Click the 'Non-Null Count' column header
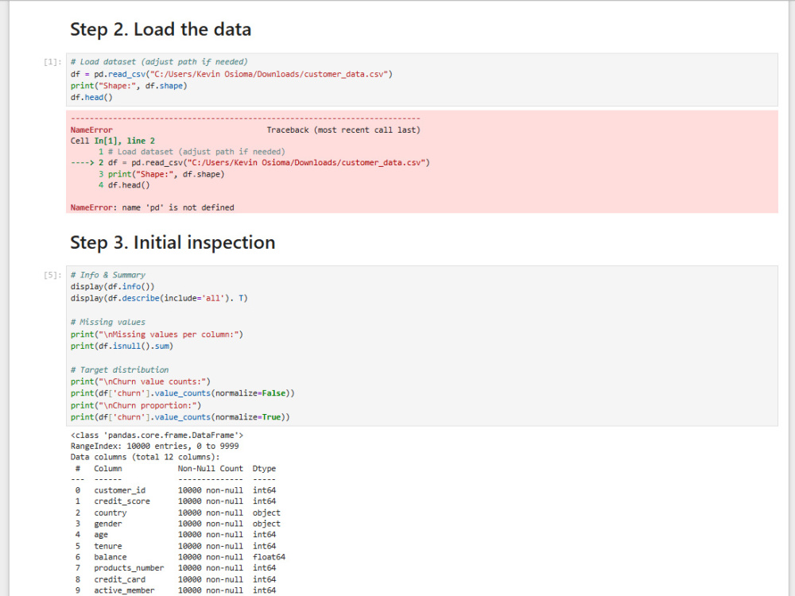This screenshot has height=596, width=795. 211,468
